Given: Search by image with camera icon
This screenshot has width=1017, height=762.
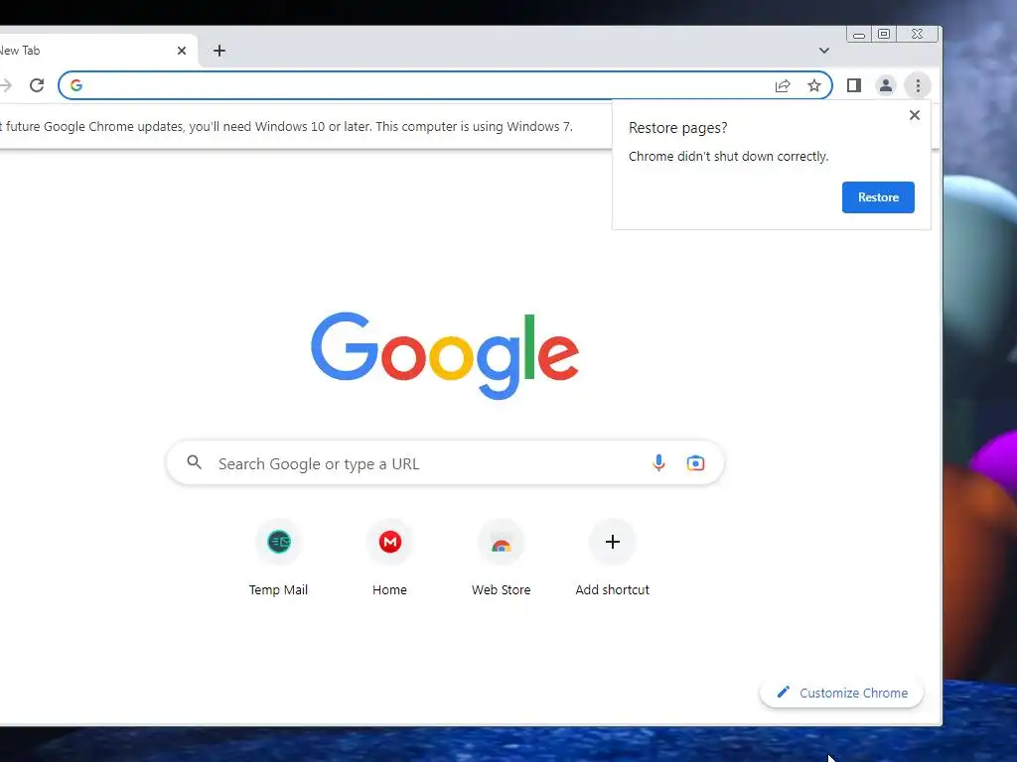Looking at the screenshot, I should (695, 463).
